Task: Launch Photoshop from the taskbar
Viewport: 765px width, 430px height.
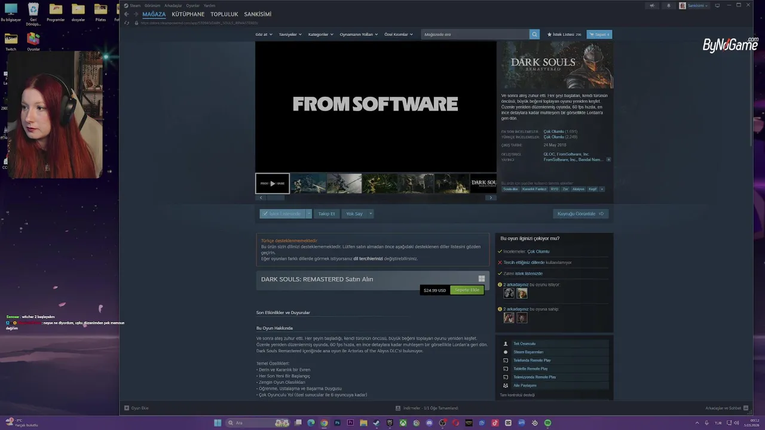Action: (337, 423)
